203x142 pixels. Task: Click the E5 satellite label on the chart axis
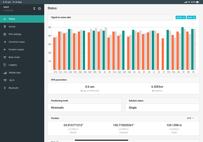pyautogui.click(x=105, y=72)
